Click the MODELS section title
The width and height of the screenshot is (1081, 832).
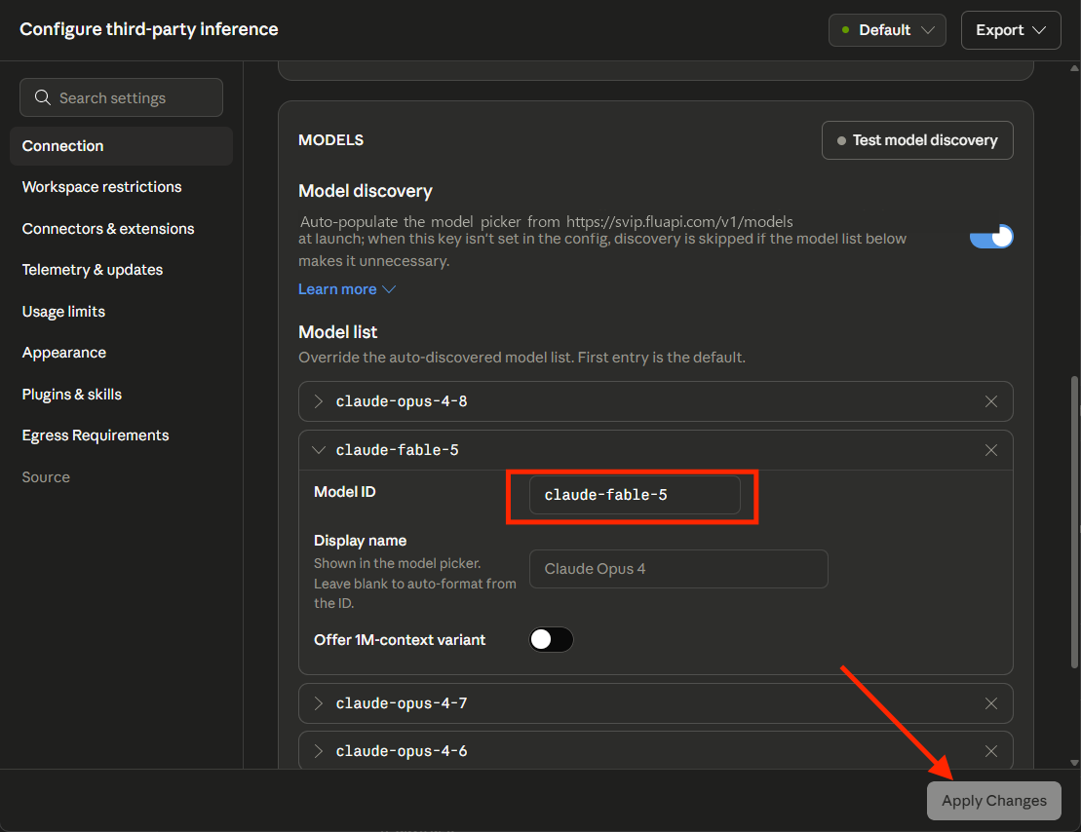330,140
